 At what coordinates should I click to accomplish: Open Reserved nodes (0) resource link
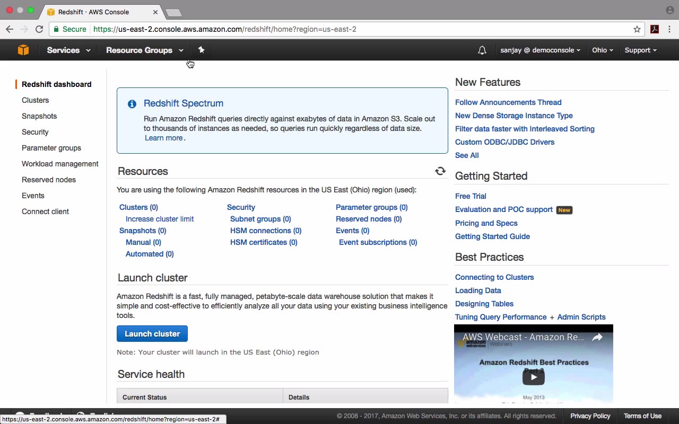[369, 219]
